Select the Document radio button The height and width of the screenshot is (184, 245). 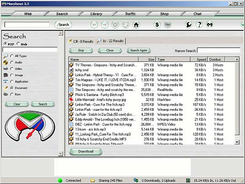click(x=12, y=88)
